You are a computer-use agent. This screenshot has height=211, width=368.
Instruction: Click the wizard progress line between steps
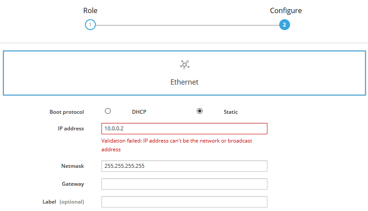click(x=187, y=25)
